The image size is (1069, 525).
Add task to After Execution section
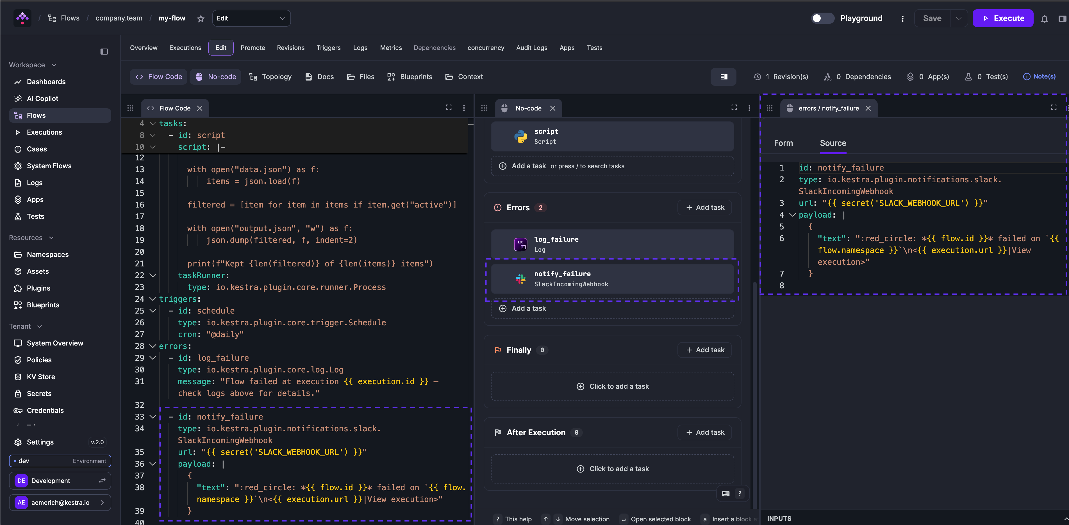(x=705, y=433)
